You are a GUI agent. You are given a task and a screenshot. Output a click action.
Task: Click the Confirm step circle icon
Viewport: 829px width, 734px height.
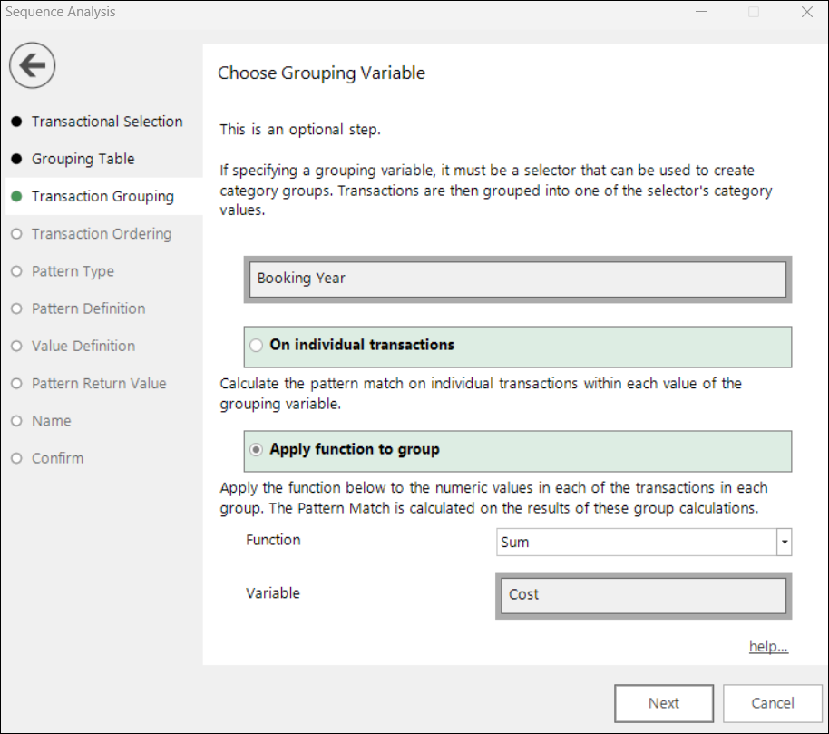point(17,458)
